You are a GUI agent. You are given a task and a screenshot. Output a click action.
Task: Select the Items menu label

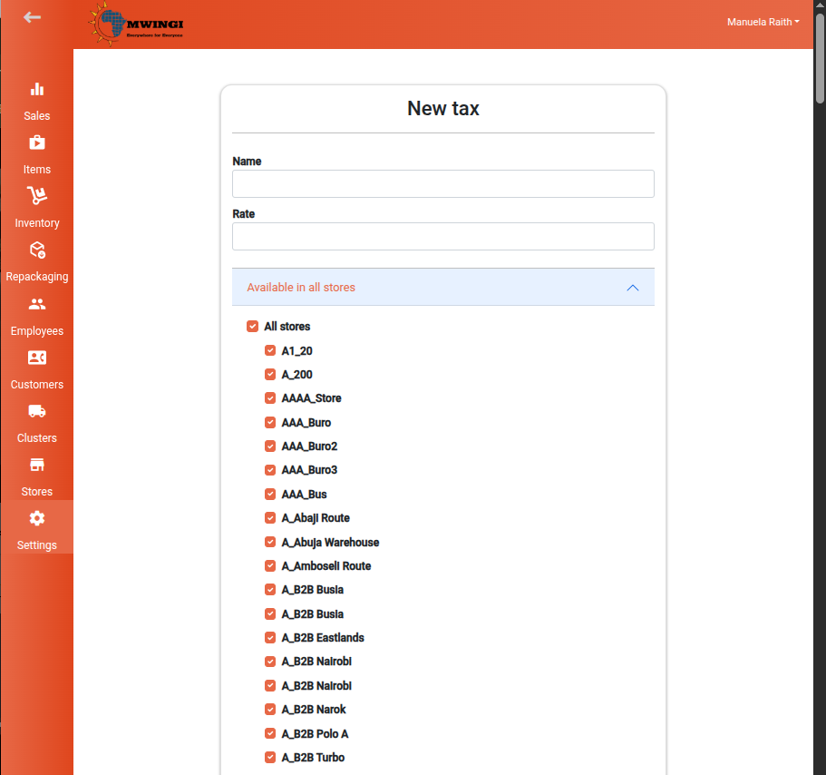pyautogui.click(x=37, y=169)
